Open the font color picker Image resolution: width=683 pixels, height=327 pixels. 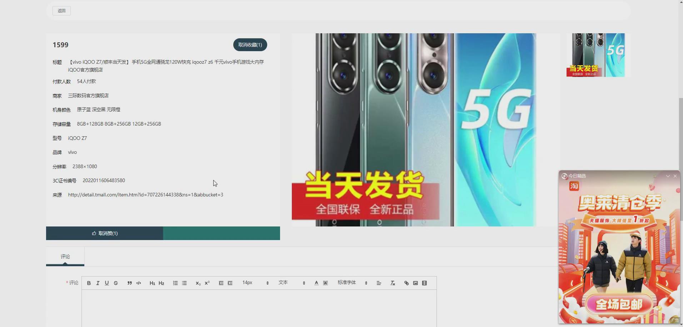tap(316, 283)
